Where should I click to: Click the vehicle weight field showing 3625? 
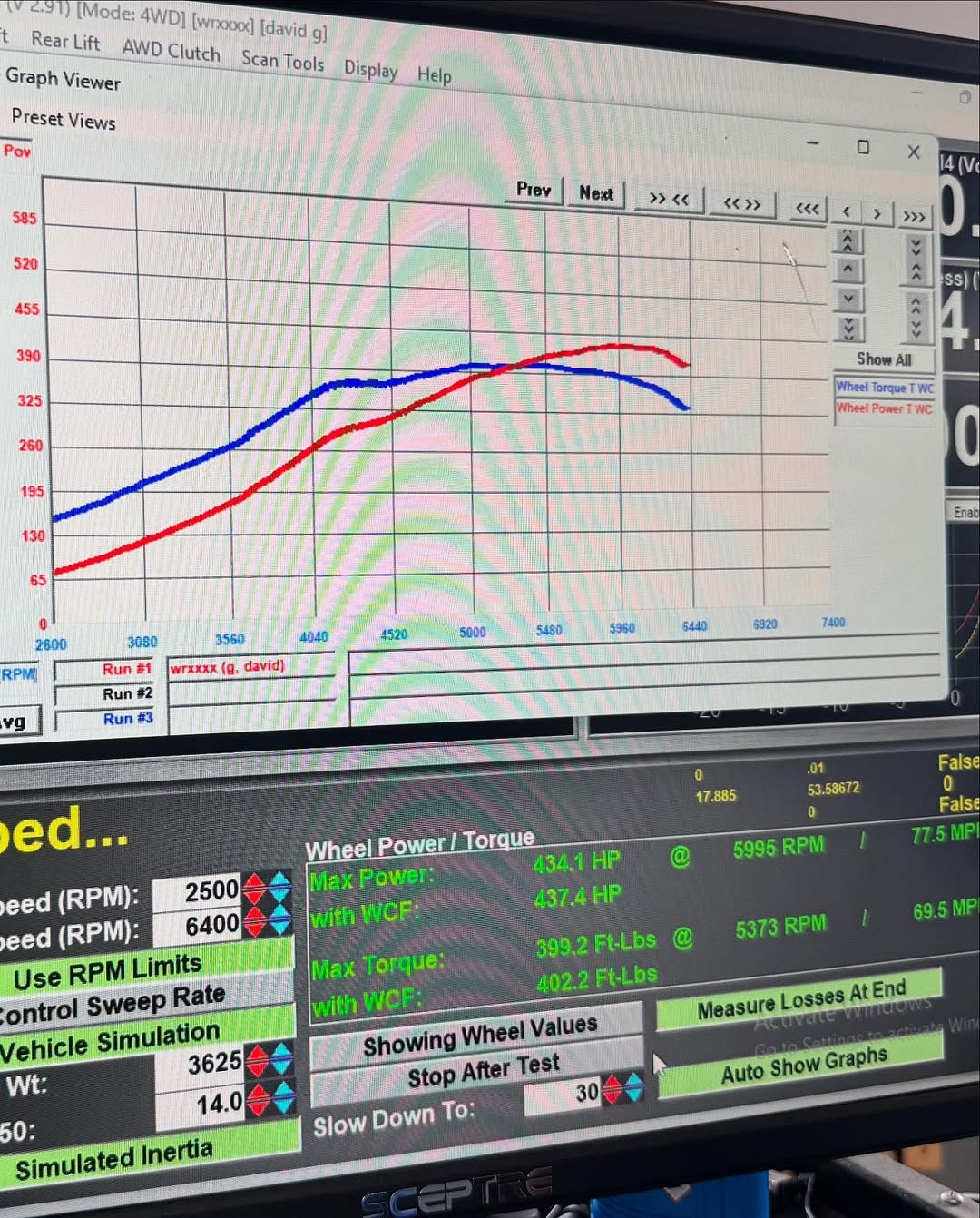(201, 1063)
